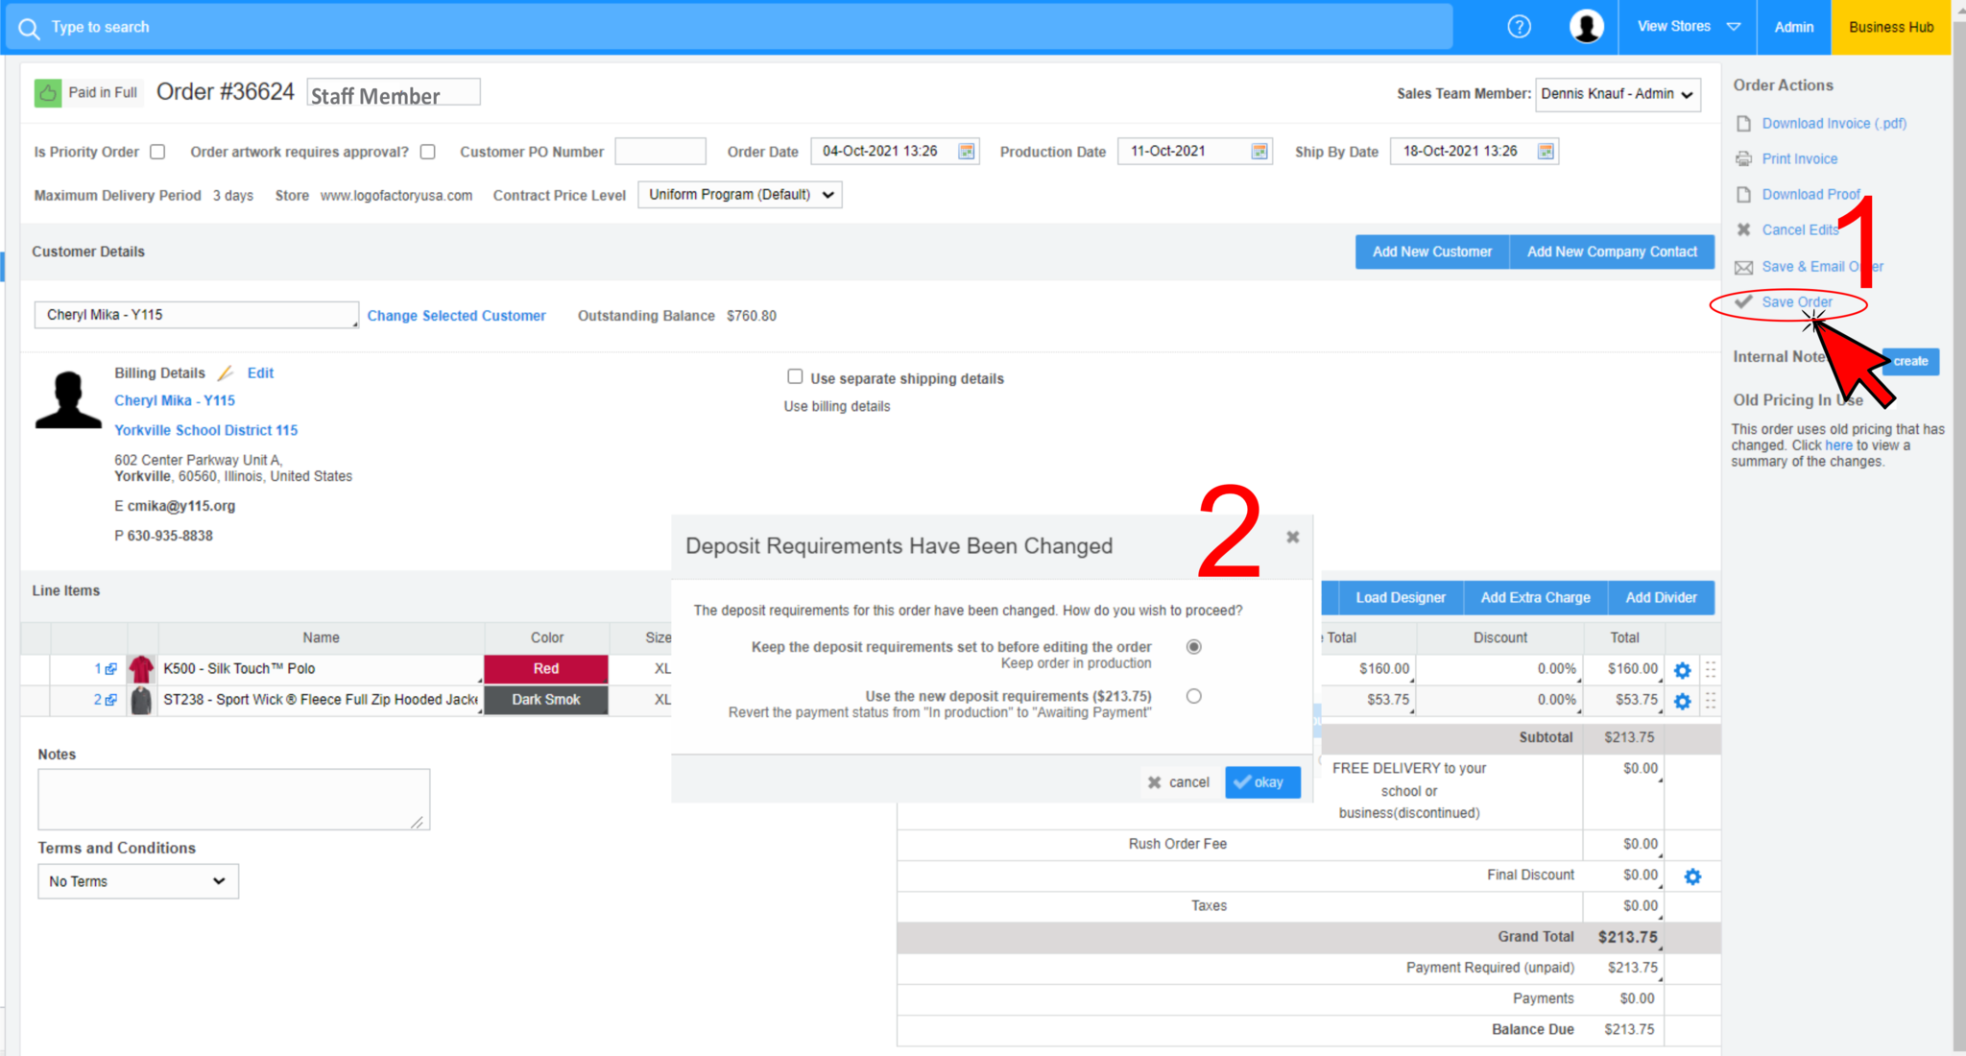The height and width of the screenshot is (1056, 1966).
Task: Close the Deposit Requirements dialog
Action: tap(1292, 538)
